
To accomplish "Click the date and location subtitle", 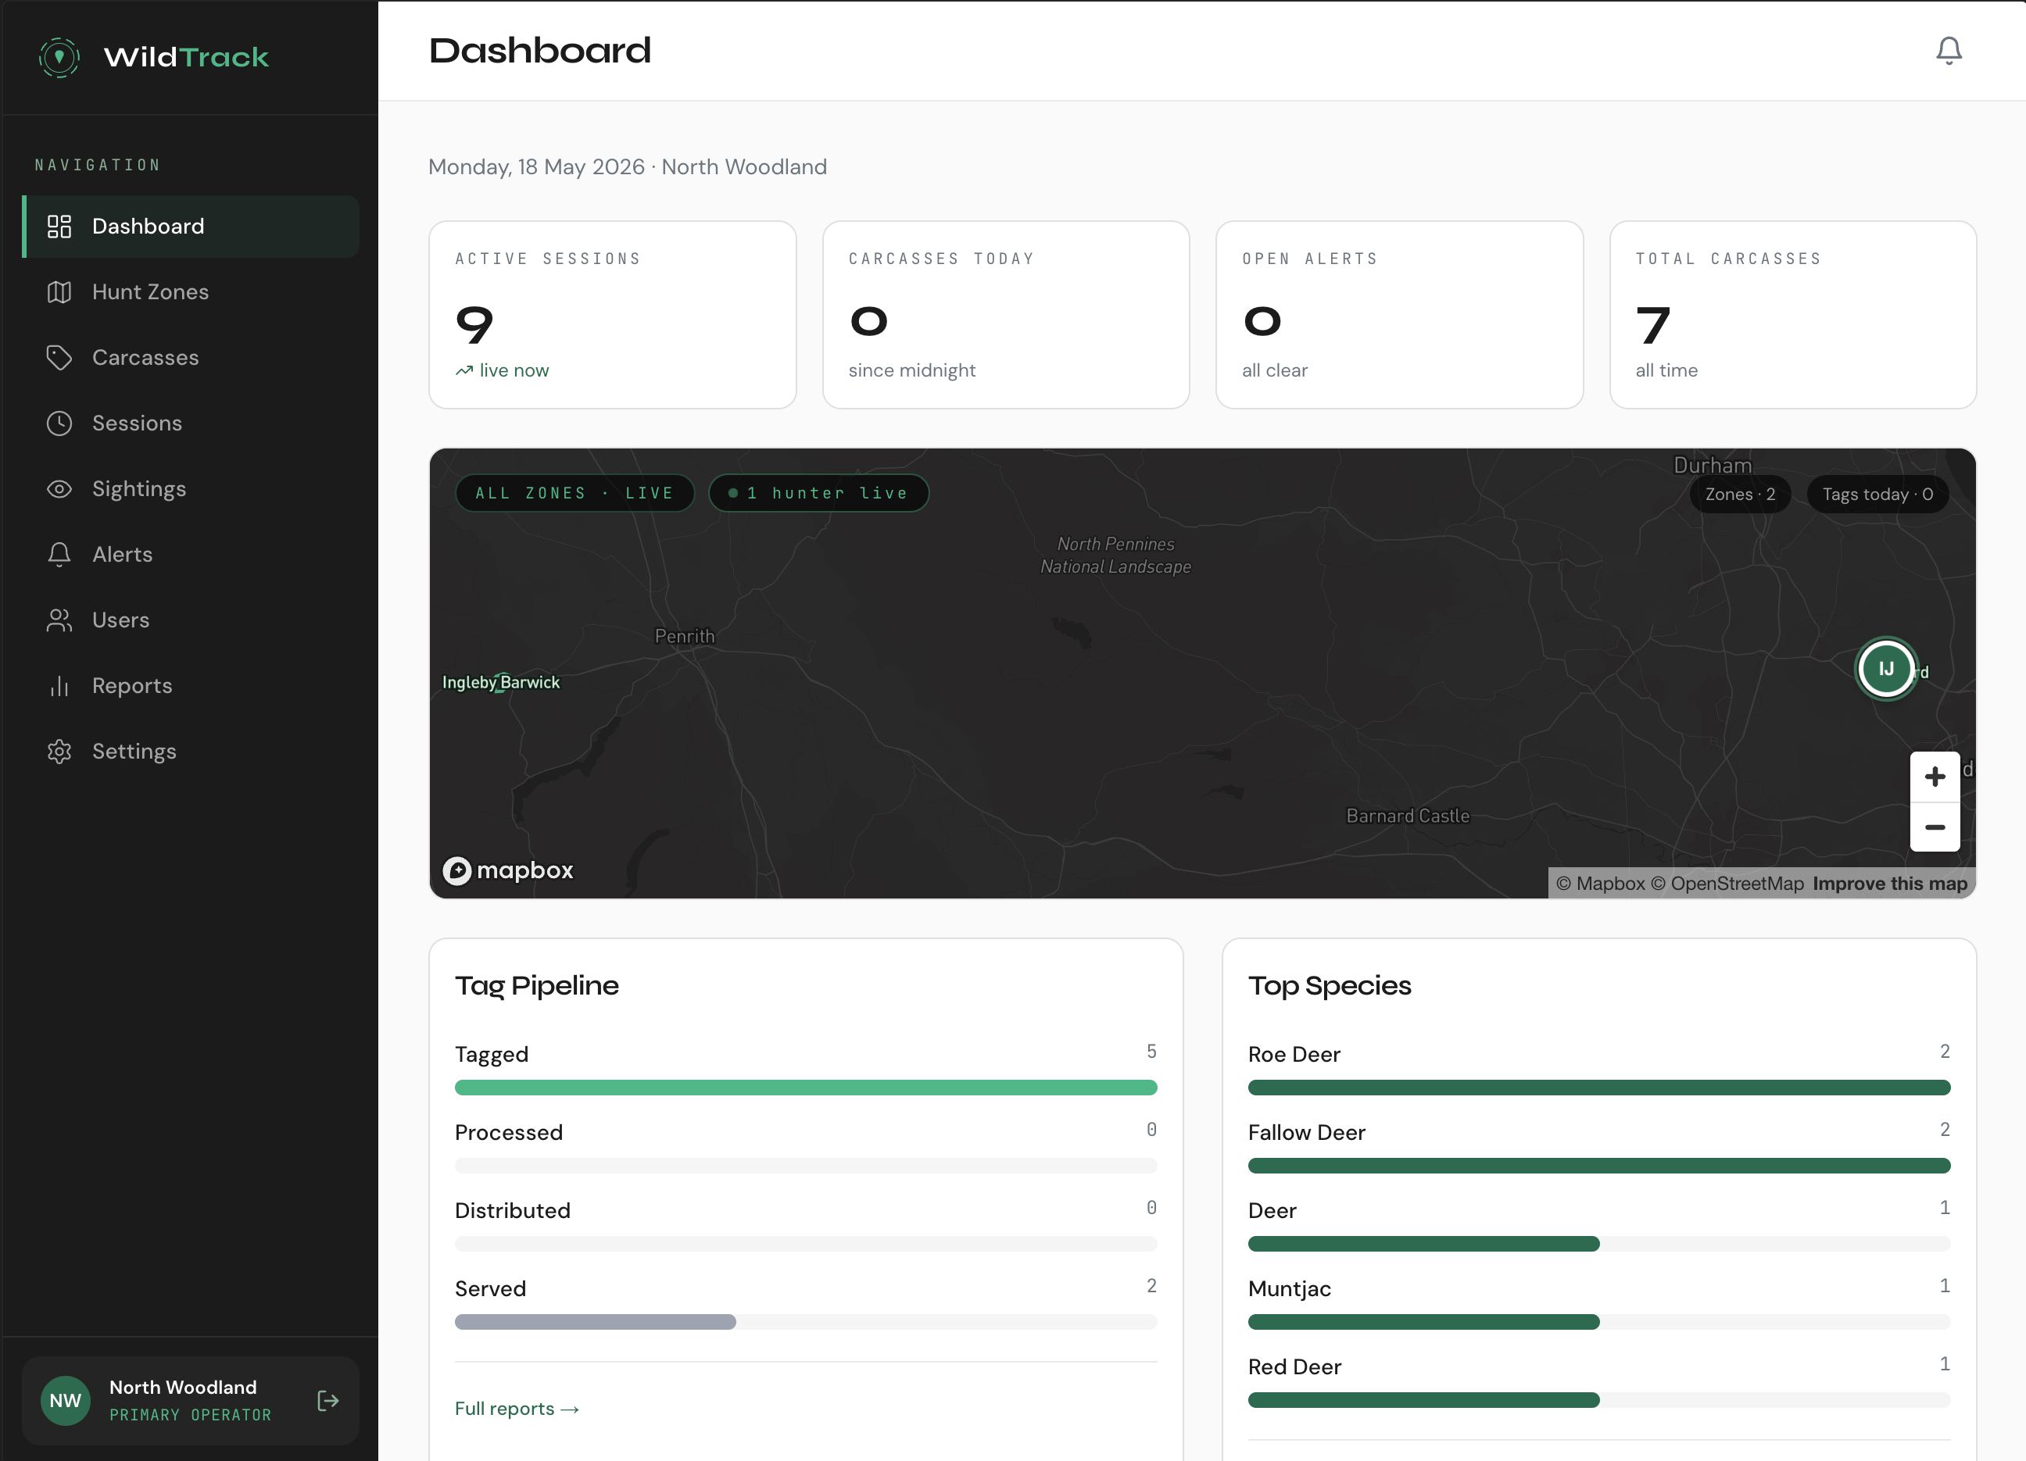I will click(x=627, y=167).
